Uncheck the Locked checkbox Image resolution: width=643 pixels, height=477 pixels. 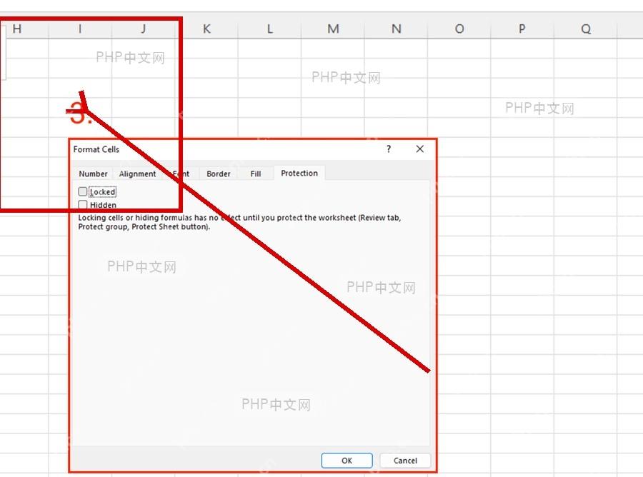tap(83, 192)
